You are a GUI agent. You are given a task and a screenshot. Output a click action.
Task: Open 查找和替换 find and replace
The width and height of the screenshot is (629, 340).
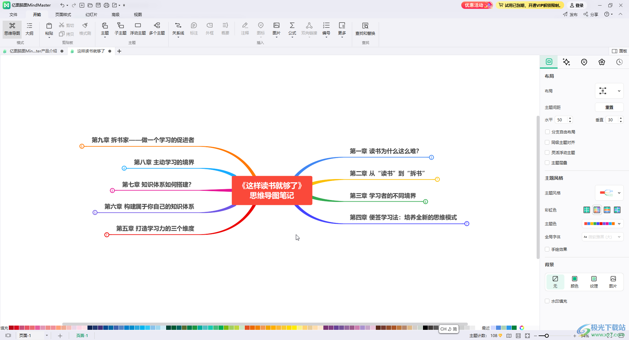(365, 29)
